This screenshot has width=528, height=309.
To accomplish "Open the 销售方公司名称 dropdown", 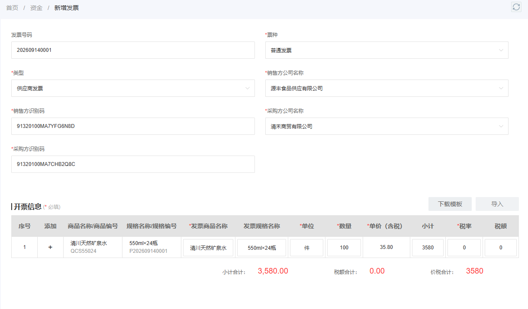I will click(386, 88).
